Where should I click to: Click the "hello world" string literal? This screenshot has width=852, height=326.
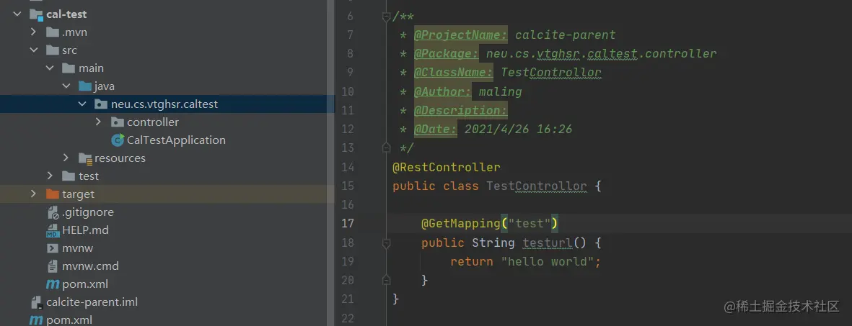click(547, 261)
